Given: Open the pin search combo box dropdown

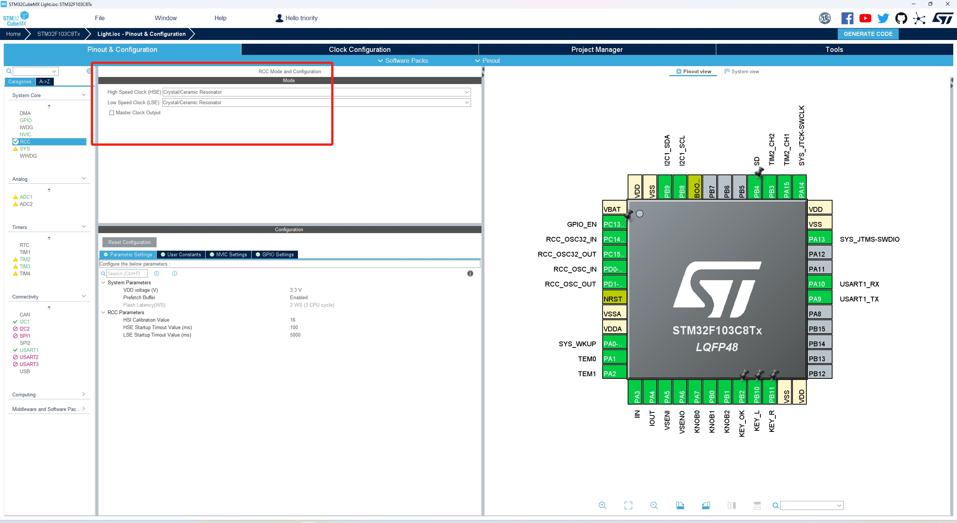Looking at the screenshot, I should point(839,506).
